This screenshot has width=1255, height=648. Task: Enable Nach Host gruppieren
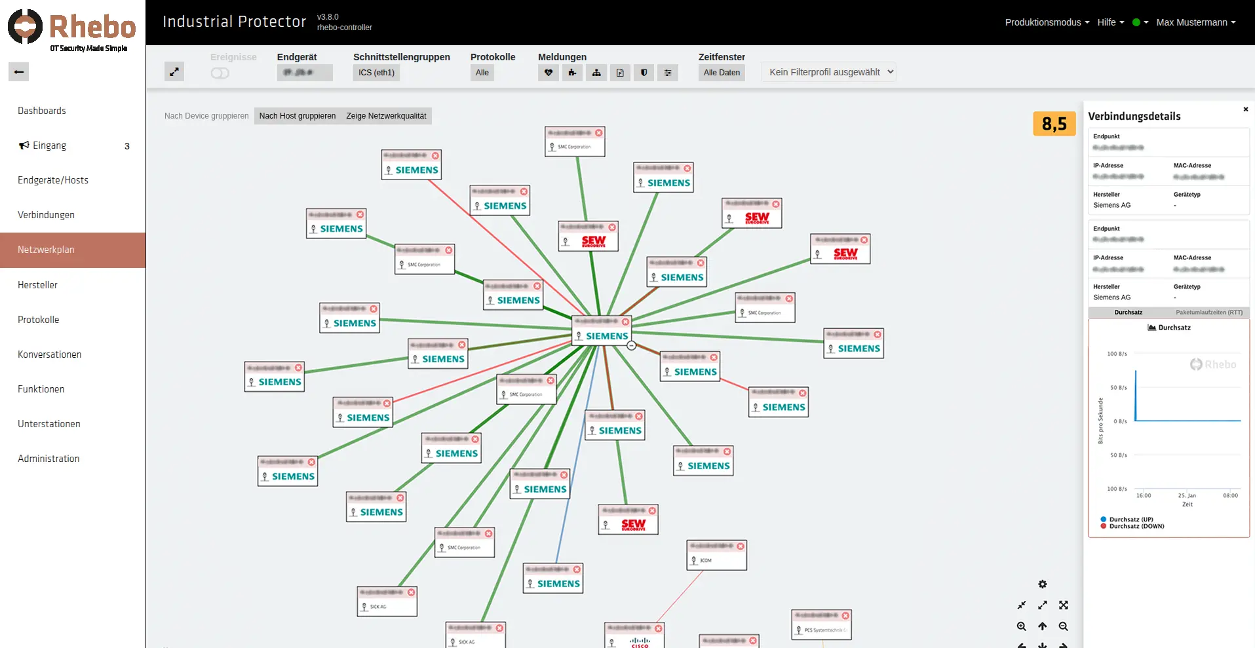pyautogui.click(x=298, y=116)
